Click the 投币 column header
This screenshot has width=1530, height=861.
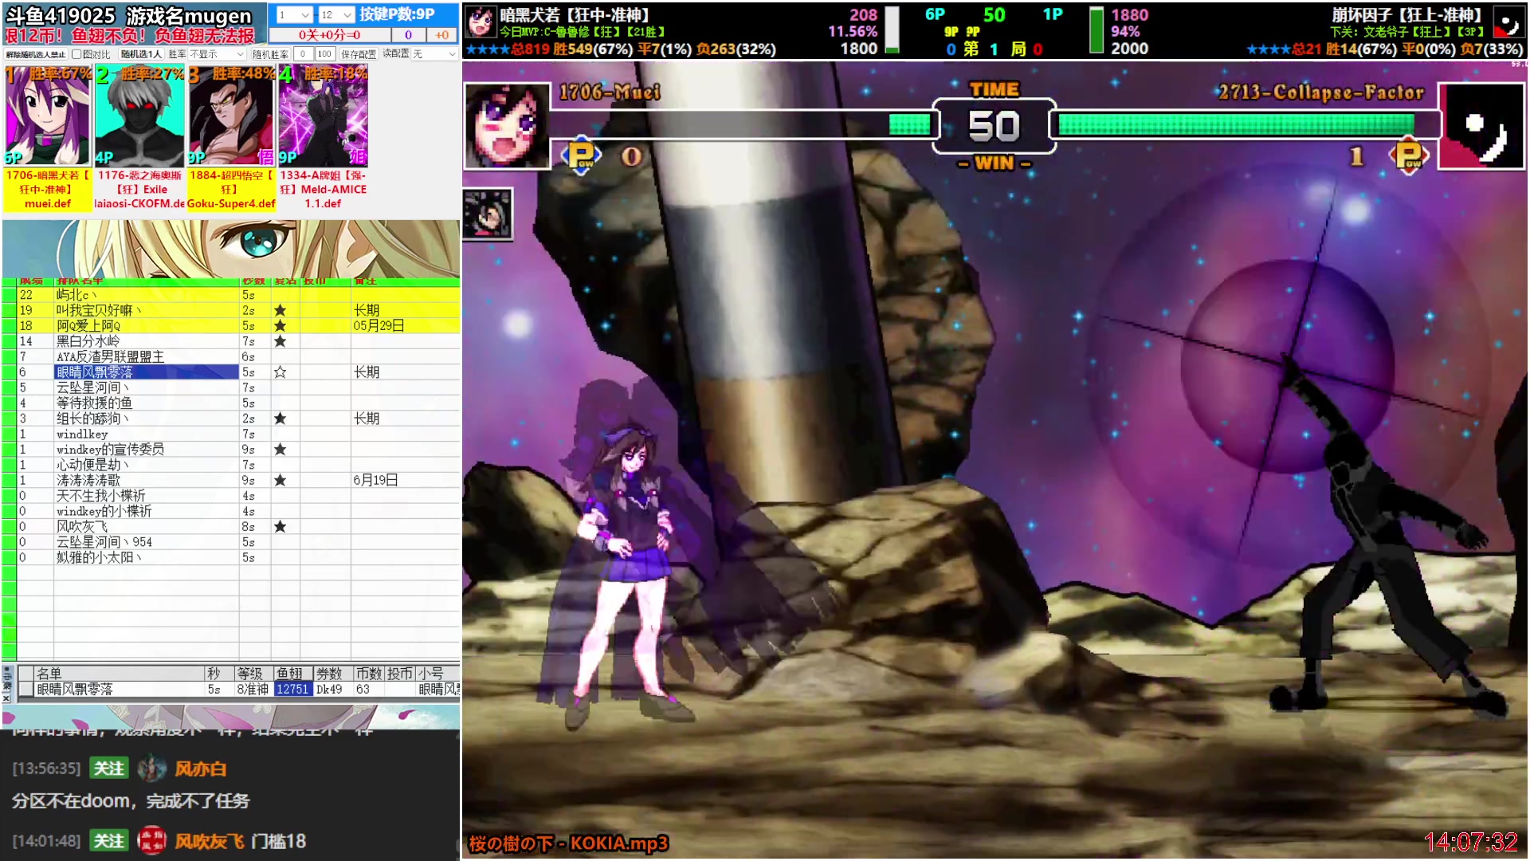coord(400,674)
